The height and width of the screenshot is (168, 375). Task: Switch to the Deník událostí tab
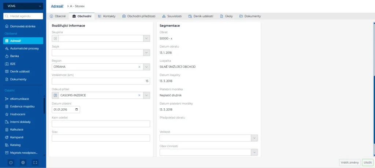201,16
